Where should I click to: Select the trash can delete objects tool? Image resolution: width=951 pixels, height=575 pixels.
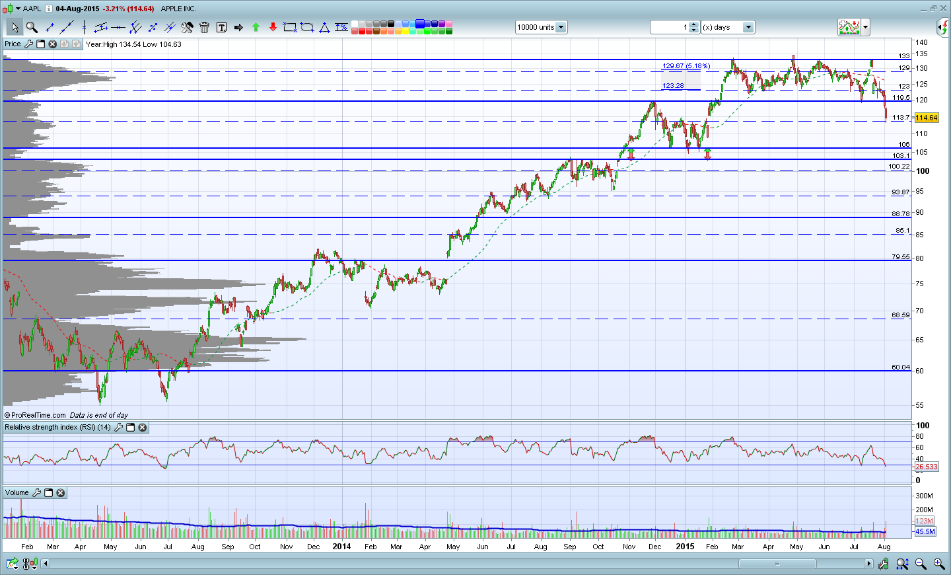[204, 27]
